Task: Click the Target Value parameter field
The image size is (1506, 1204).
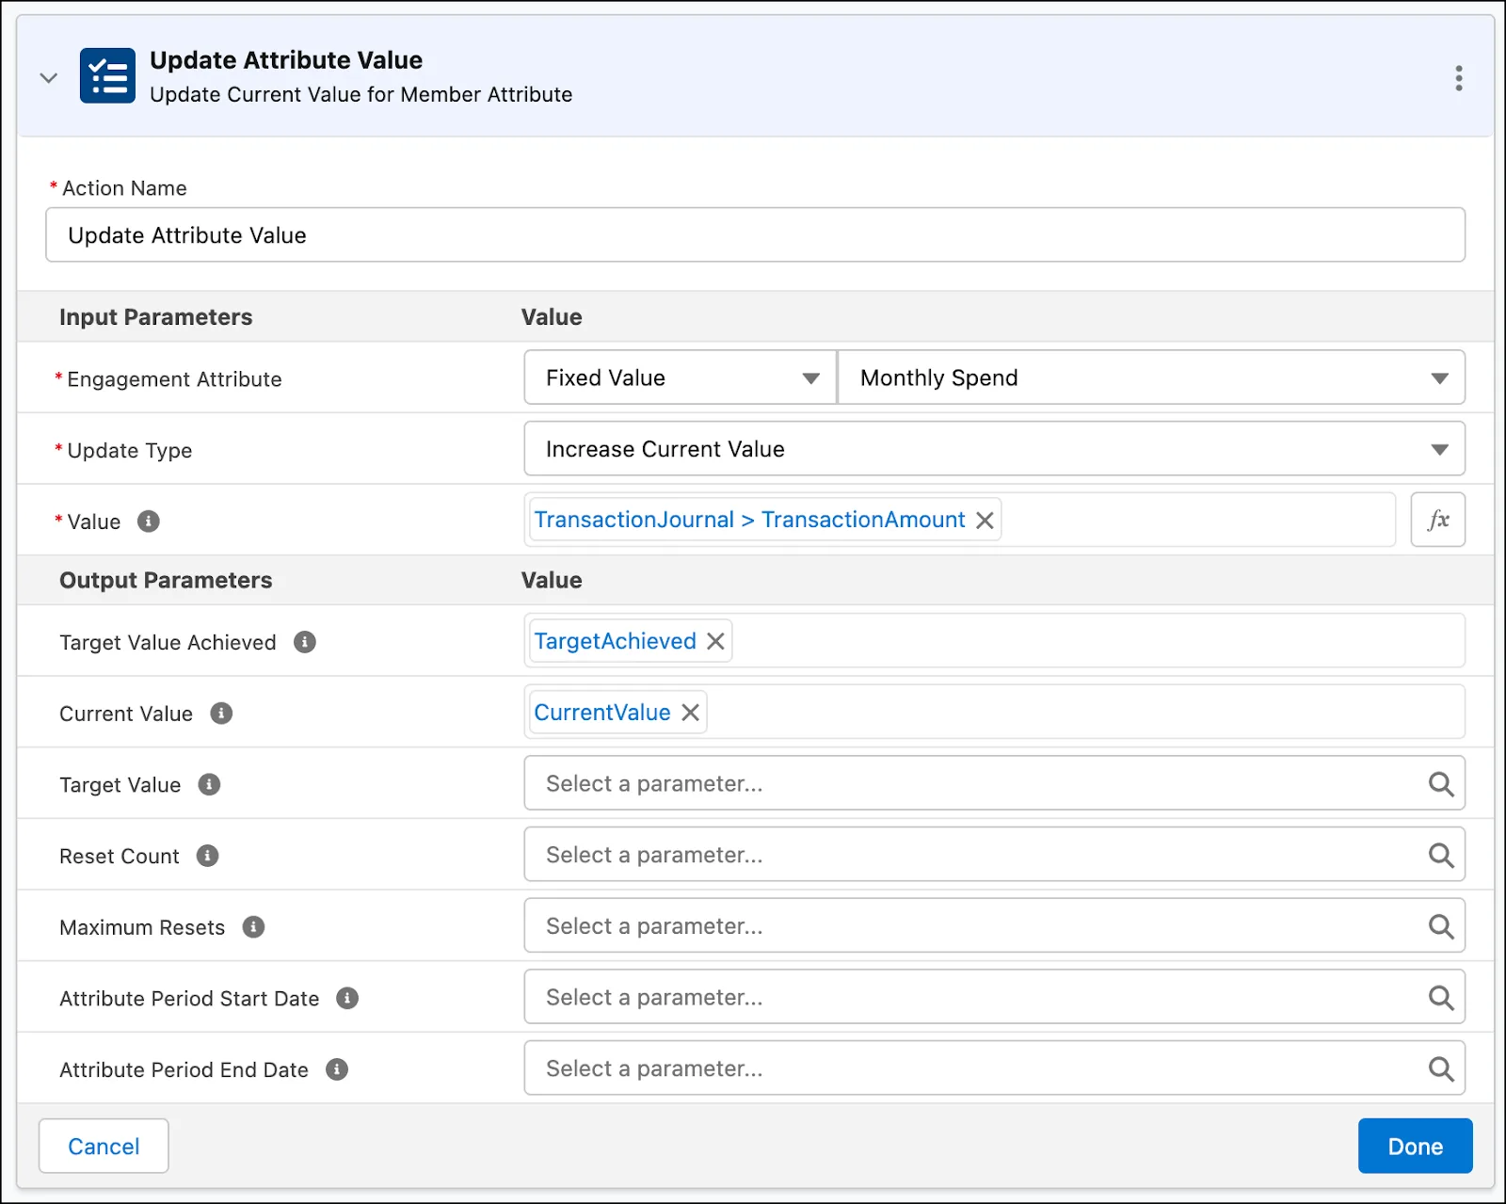Action: pyautogui.click(x=994, y=783)
